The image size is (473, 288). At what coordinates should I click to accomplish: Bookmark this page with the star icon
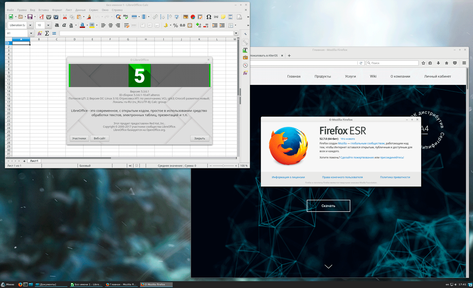click(x=423, y=63)
